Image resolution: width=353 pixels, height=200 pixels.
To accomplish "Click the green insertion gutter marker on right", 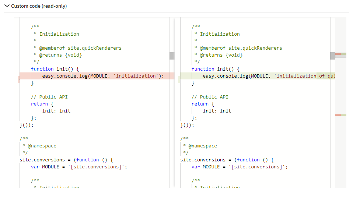I will [x=179, y=79].
